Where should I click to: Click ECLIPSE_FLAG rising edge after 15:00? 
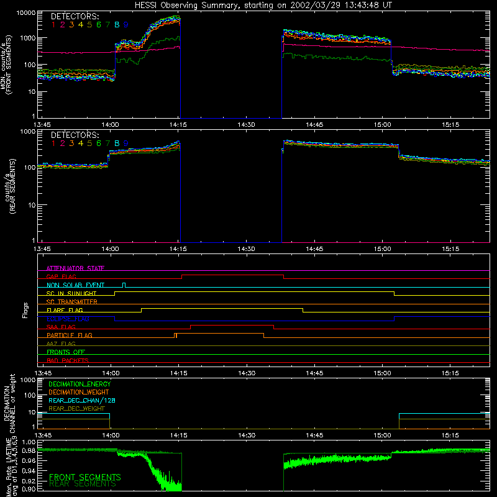(394, 319)
